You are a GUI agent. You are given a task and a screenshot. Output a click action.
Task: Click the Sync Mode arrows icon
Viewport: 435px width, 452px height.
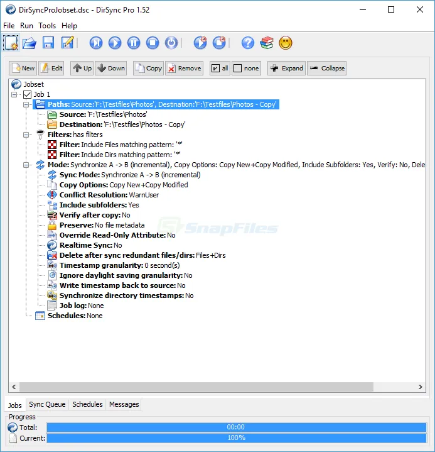click(52, 175)
